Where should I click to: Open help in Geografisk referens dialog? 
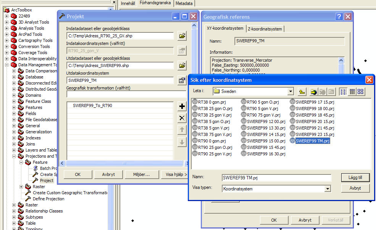[x=339, y=16]
